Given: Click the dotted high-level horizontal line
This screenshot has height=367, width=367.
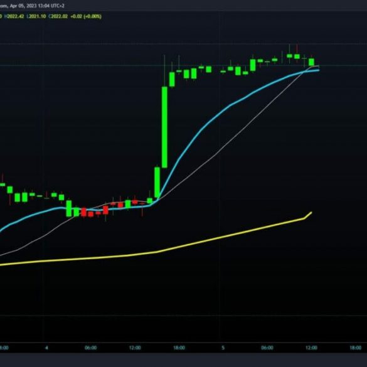Looking at the screenshot, I should (x=183, y=44).
